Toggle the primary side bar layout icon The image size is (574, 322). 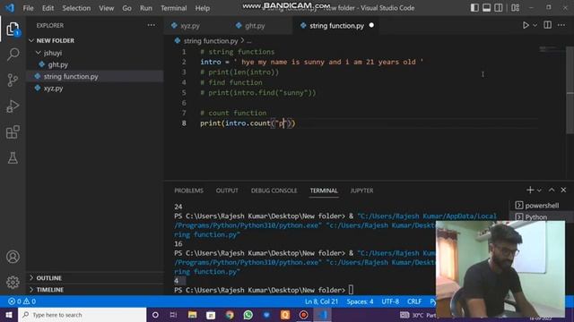pyautogui.click(x=474, y=8)
